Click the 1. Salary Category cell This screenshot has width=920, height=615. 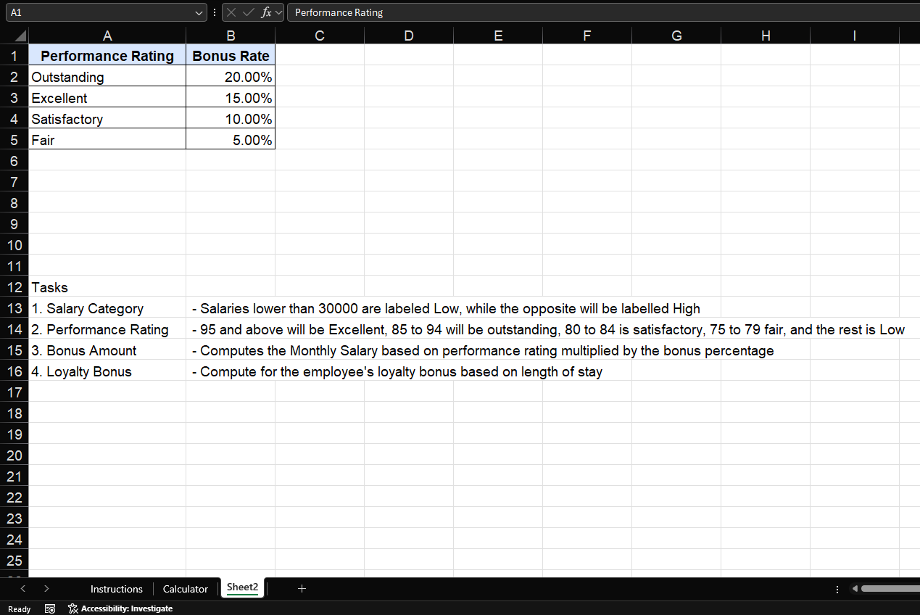click(x=107, y=308)
